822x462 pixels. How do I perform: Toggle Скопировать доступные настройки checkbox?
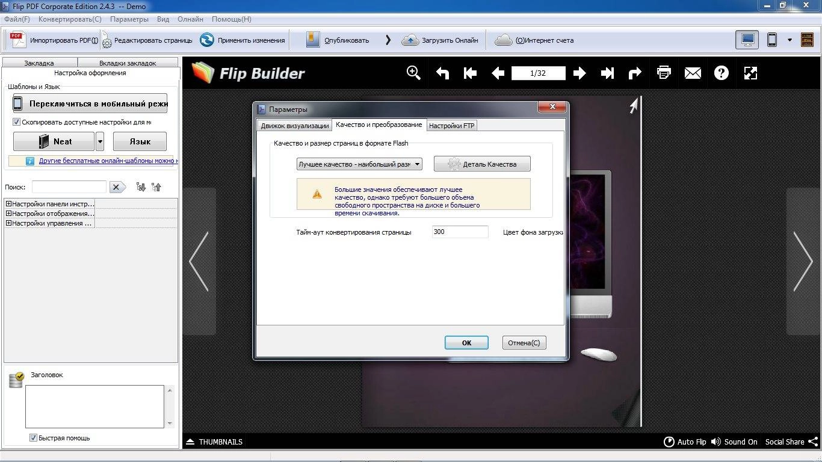tap(16, 122)
